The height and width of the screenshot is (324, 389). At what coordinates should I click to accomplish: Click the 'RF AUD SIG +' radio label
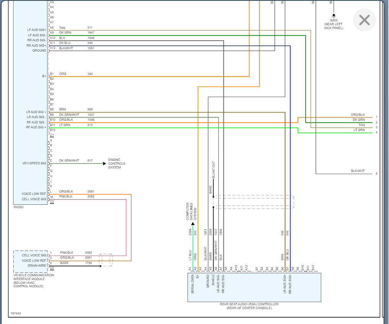(36, 127)
